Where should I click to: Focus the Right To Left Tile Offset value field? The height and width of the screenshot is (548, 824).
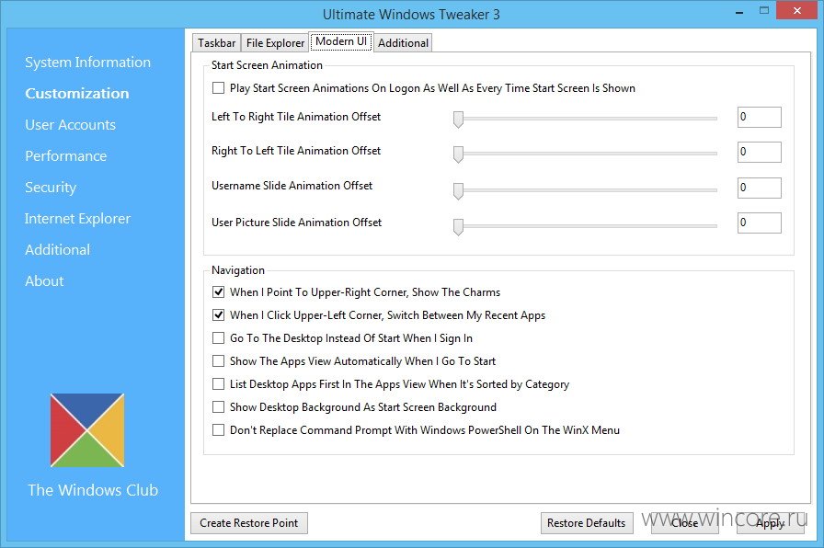760,152
